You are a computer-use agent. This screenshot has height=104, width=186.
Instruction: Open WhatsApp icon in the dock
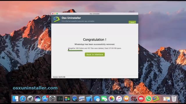point(149,99)
